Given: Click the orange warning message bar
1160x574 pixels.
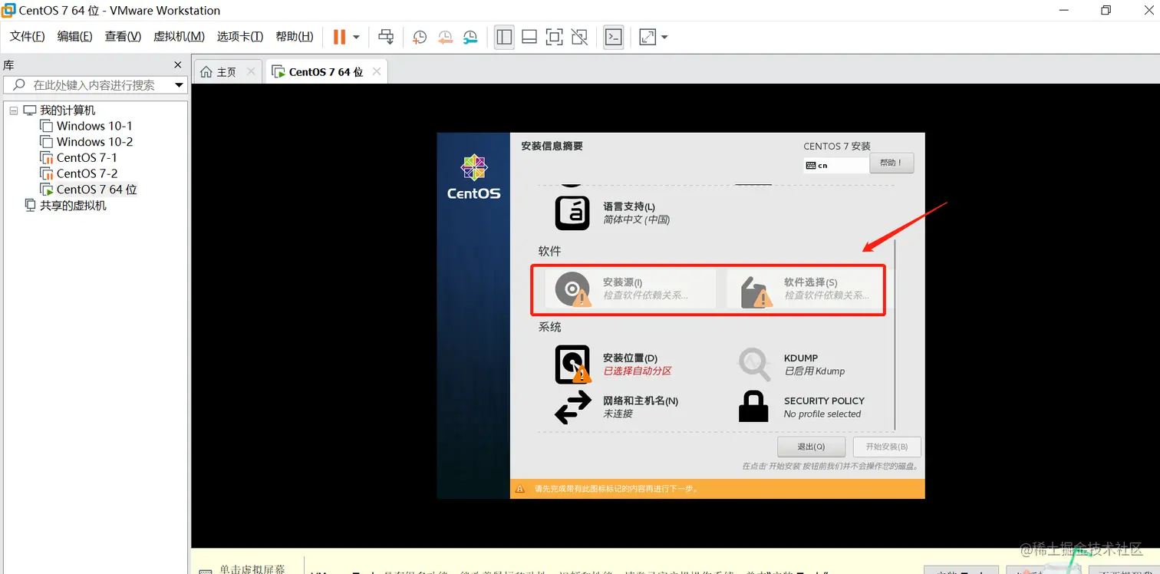Looking at the screenshot, I should [x=717, y=489].
